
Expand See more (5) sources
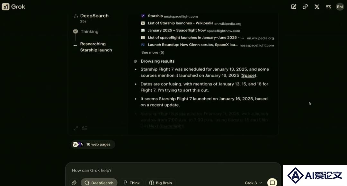pyautogui.click(x=153, y=52)
